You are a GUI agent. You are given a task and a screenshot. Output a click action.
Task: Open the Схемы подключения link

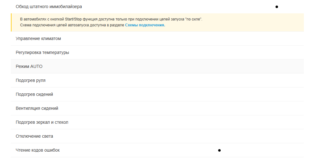145,25
